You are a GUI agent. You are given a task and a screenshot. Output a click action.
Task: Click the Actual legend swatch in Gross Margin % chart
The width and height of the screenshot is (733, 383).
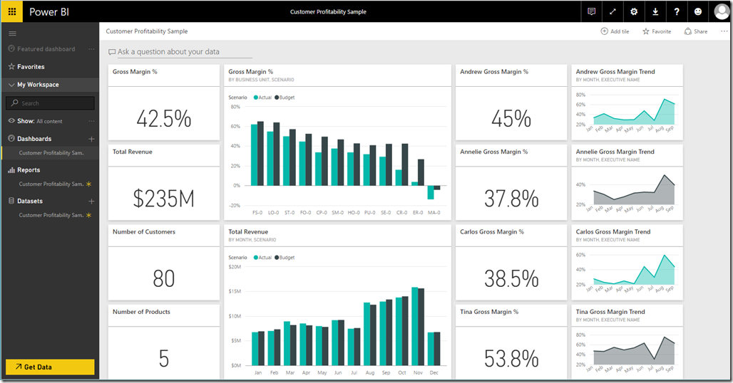[256, 98]
